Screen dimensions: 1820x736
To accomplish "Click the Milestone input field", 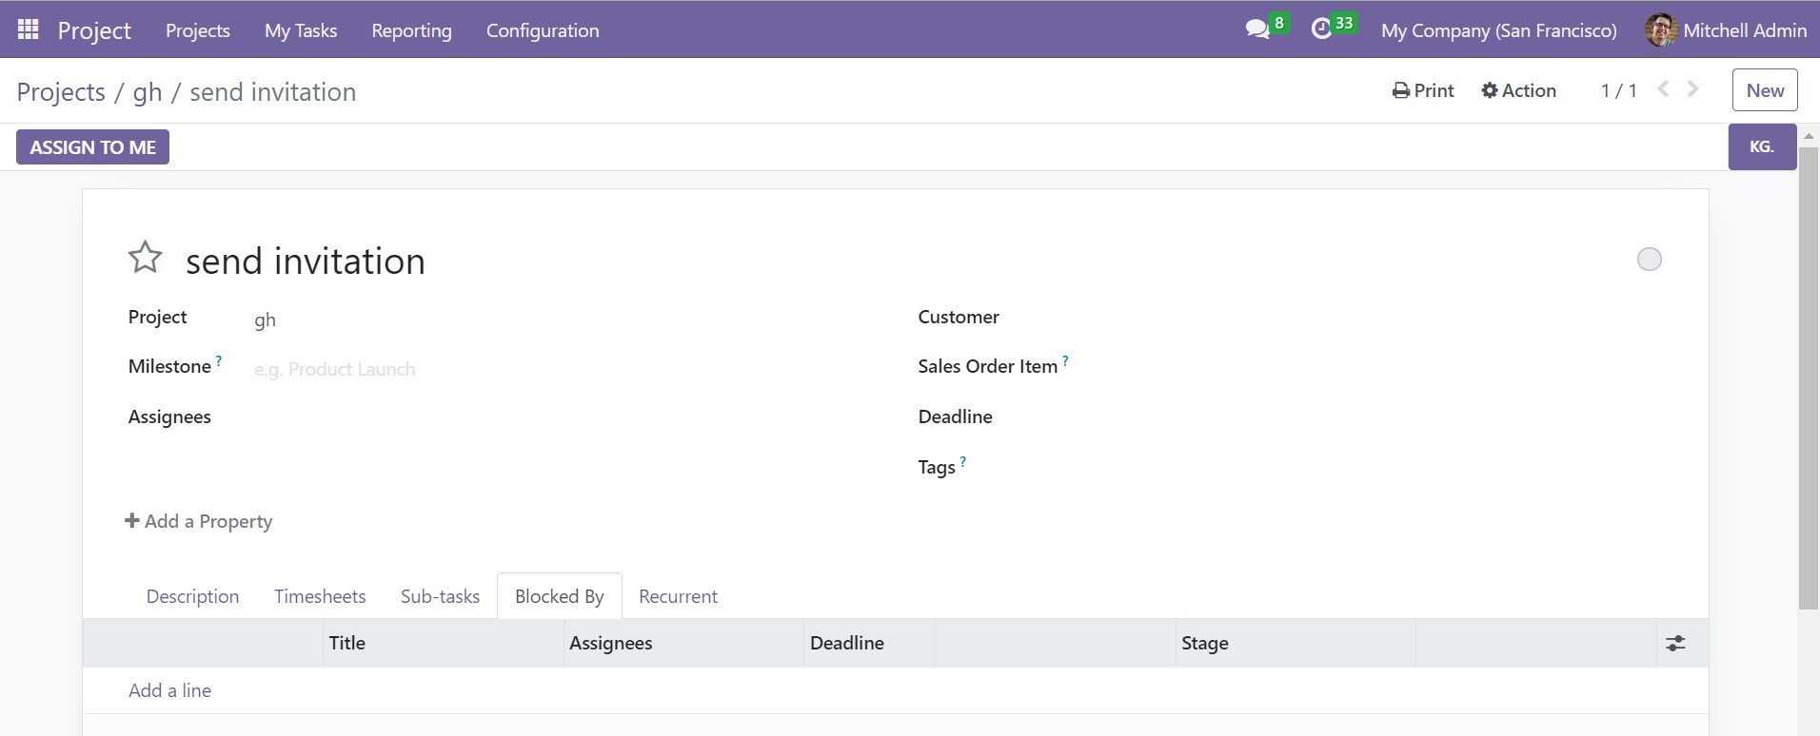I will pyautogui.click(x=476, y=369).
